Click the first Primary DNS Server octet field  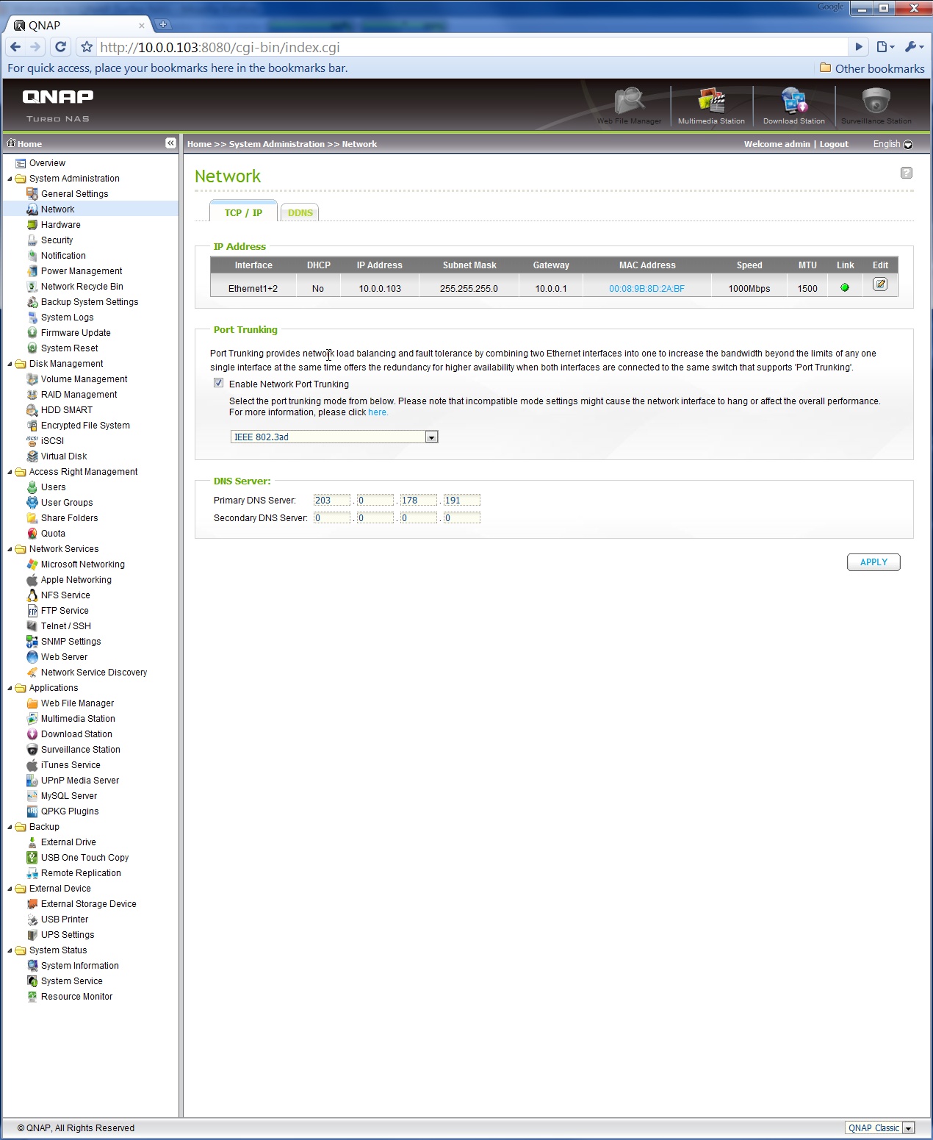click(331, 501)
